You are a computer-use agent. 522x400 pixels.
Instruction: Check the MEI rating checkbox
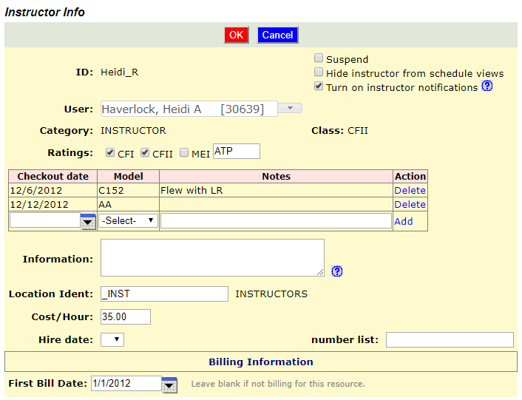[184, 153]
